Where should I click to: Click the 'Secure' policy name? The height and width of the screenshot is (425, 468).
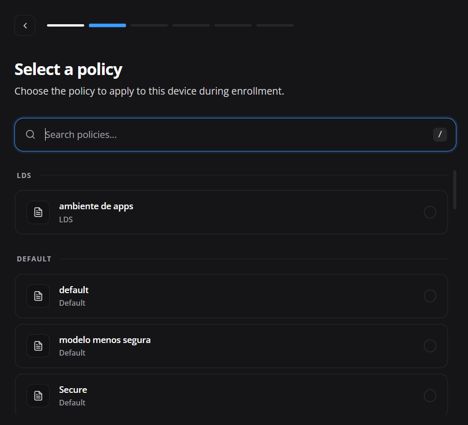(73, 390)
